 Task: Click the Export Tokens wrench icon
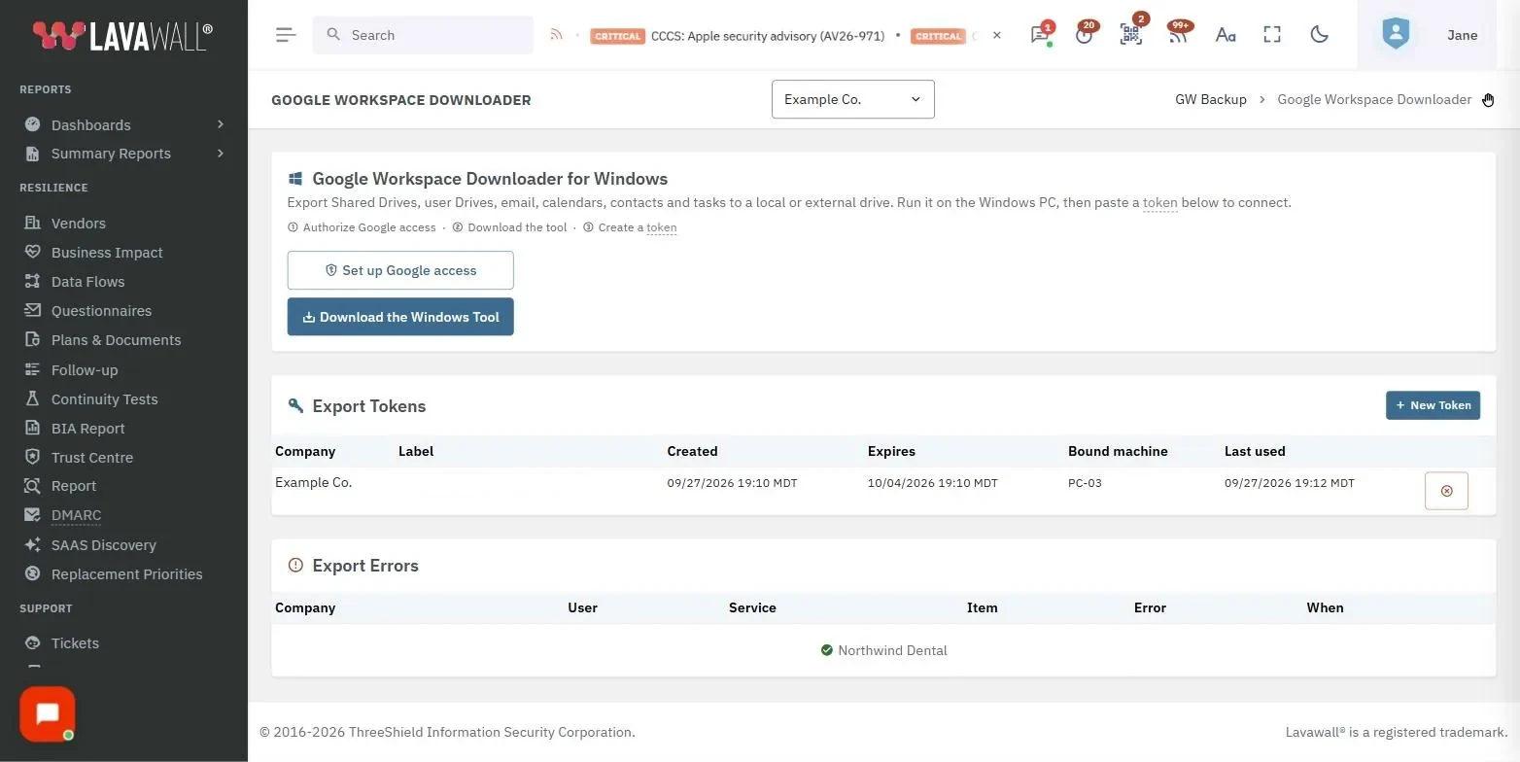[295, 405]
